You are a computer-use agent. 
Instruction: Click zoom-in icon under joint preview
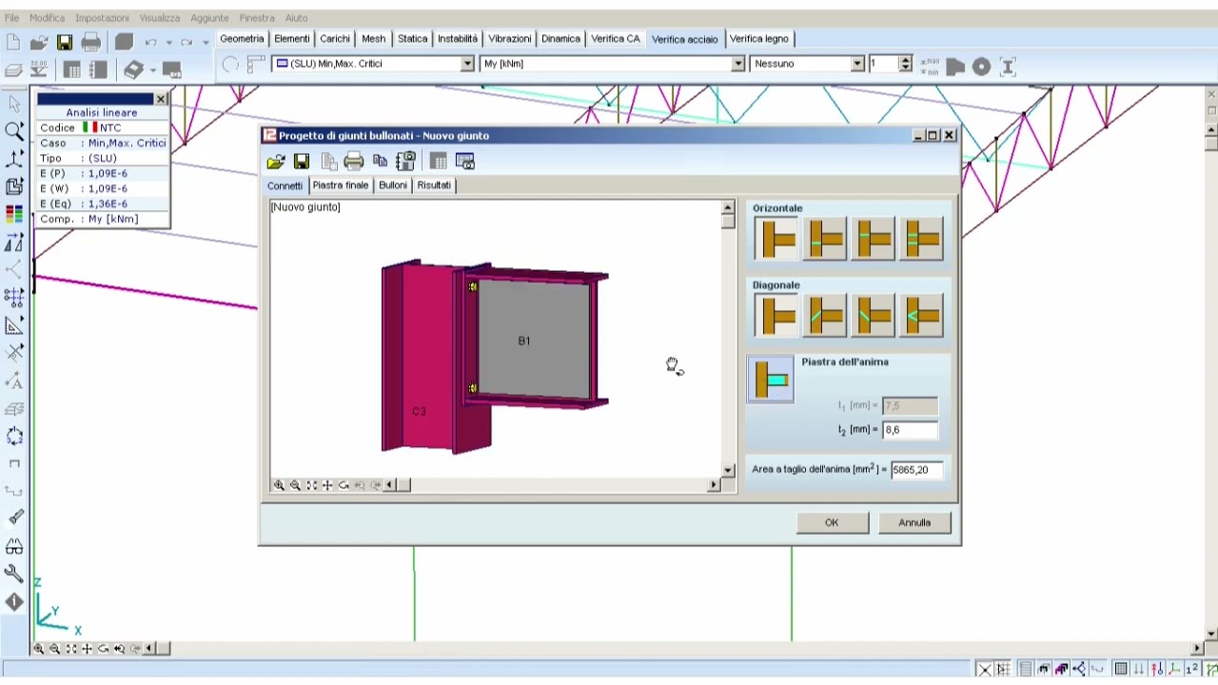pos(279,485)
